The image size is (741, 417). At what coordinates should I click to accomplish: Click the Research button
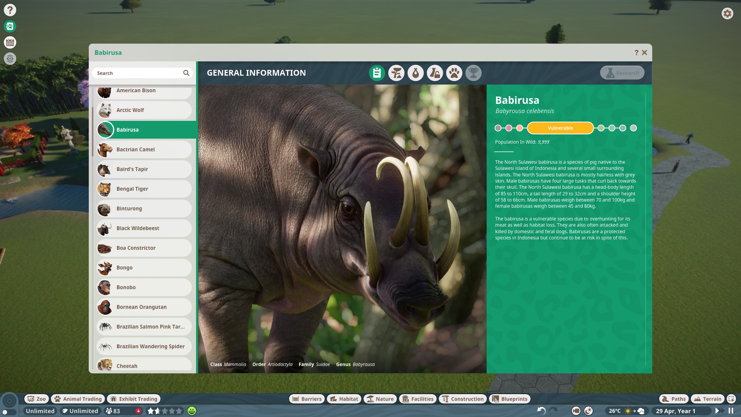point(622,73)
